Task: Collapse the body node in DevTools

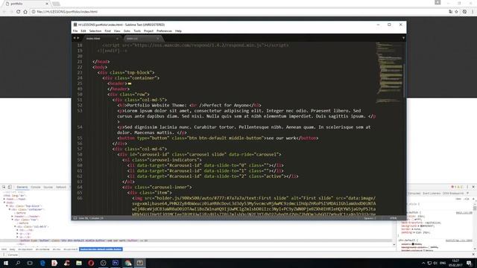Action: (x=4, y=202)
